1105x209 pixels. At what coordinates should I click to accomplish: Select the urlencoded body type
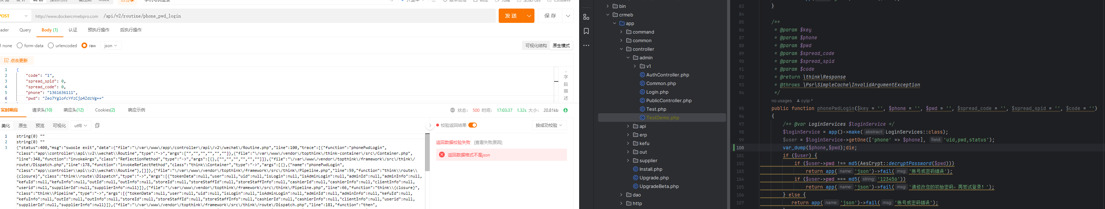click(51, 45)
